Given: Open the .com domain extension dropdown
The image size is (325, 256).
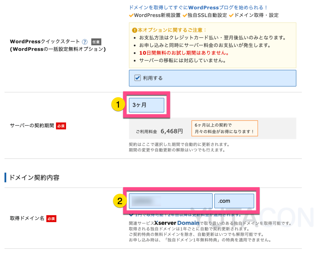Looking at the screenshot, I should click(x=234, y=201).
